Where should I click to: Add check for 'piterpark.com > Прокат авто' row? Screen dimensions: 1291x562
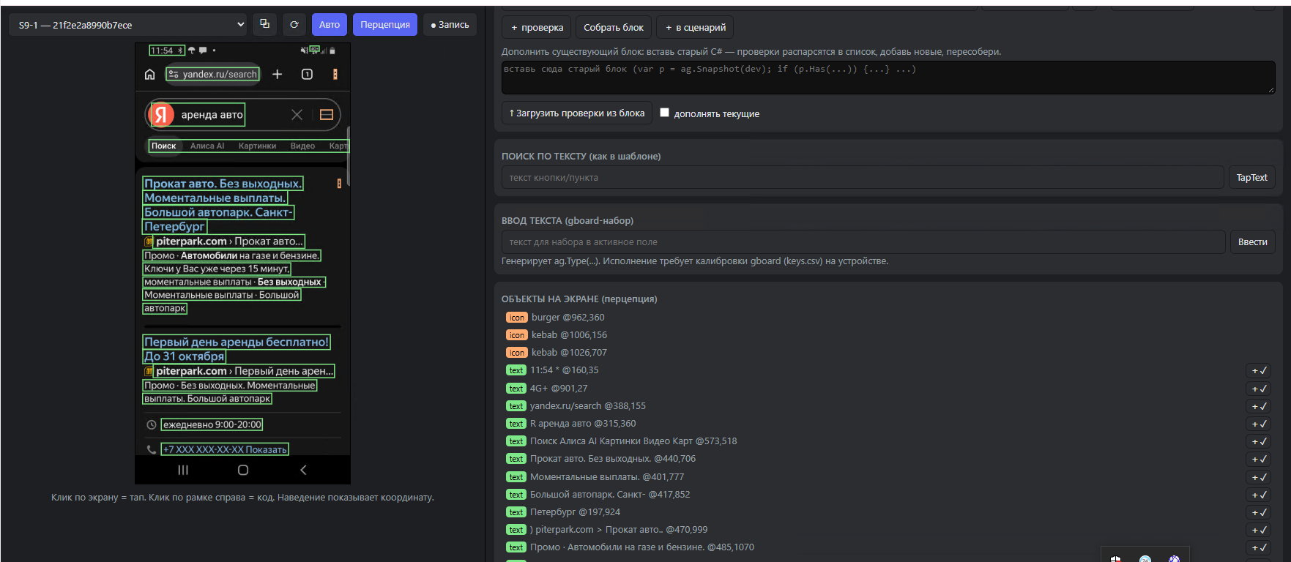click(x=1260, y=531)
